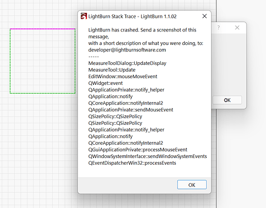Close the partially hidden background dialog
Screen dimensions: 266x208
click(x=237, y=28)
